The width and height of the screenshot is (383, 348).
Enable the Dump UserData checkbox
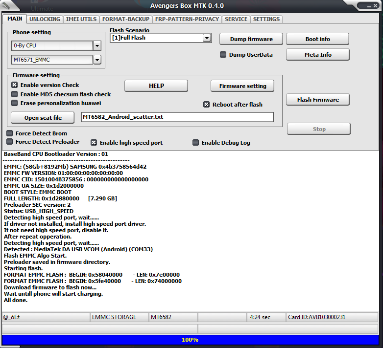coord(223,55)
